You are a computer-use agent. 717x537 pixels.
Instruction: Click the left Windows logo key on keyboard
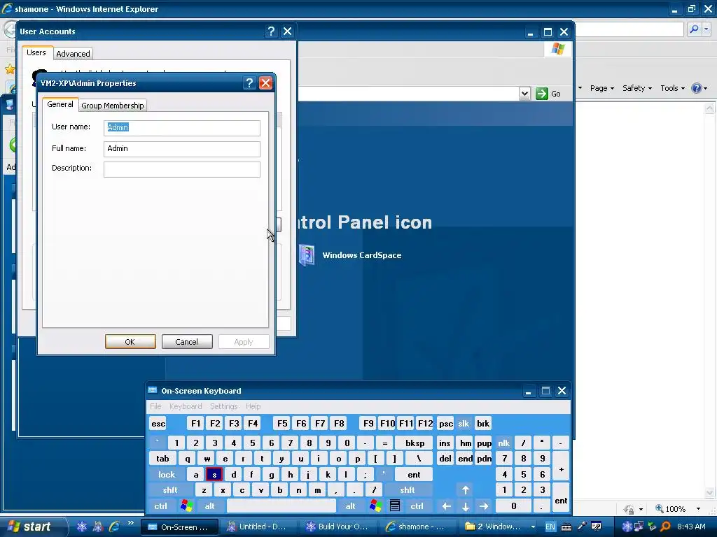coord(186,506)
